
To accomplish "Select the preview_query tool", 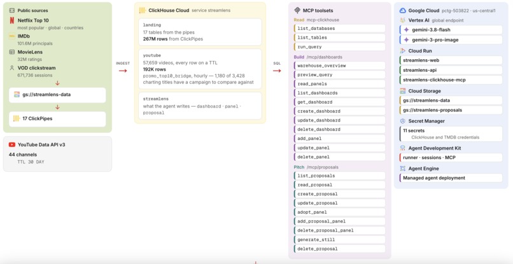I will coord(340,74).
